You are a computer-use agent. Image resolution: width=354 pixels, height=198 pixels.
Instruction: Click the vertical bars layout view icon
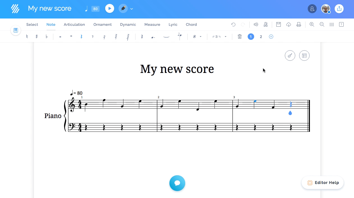click(332, 24)
